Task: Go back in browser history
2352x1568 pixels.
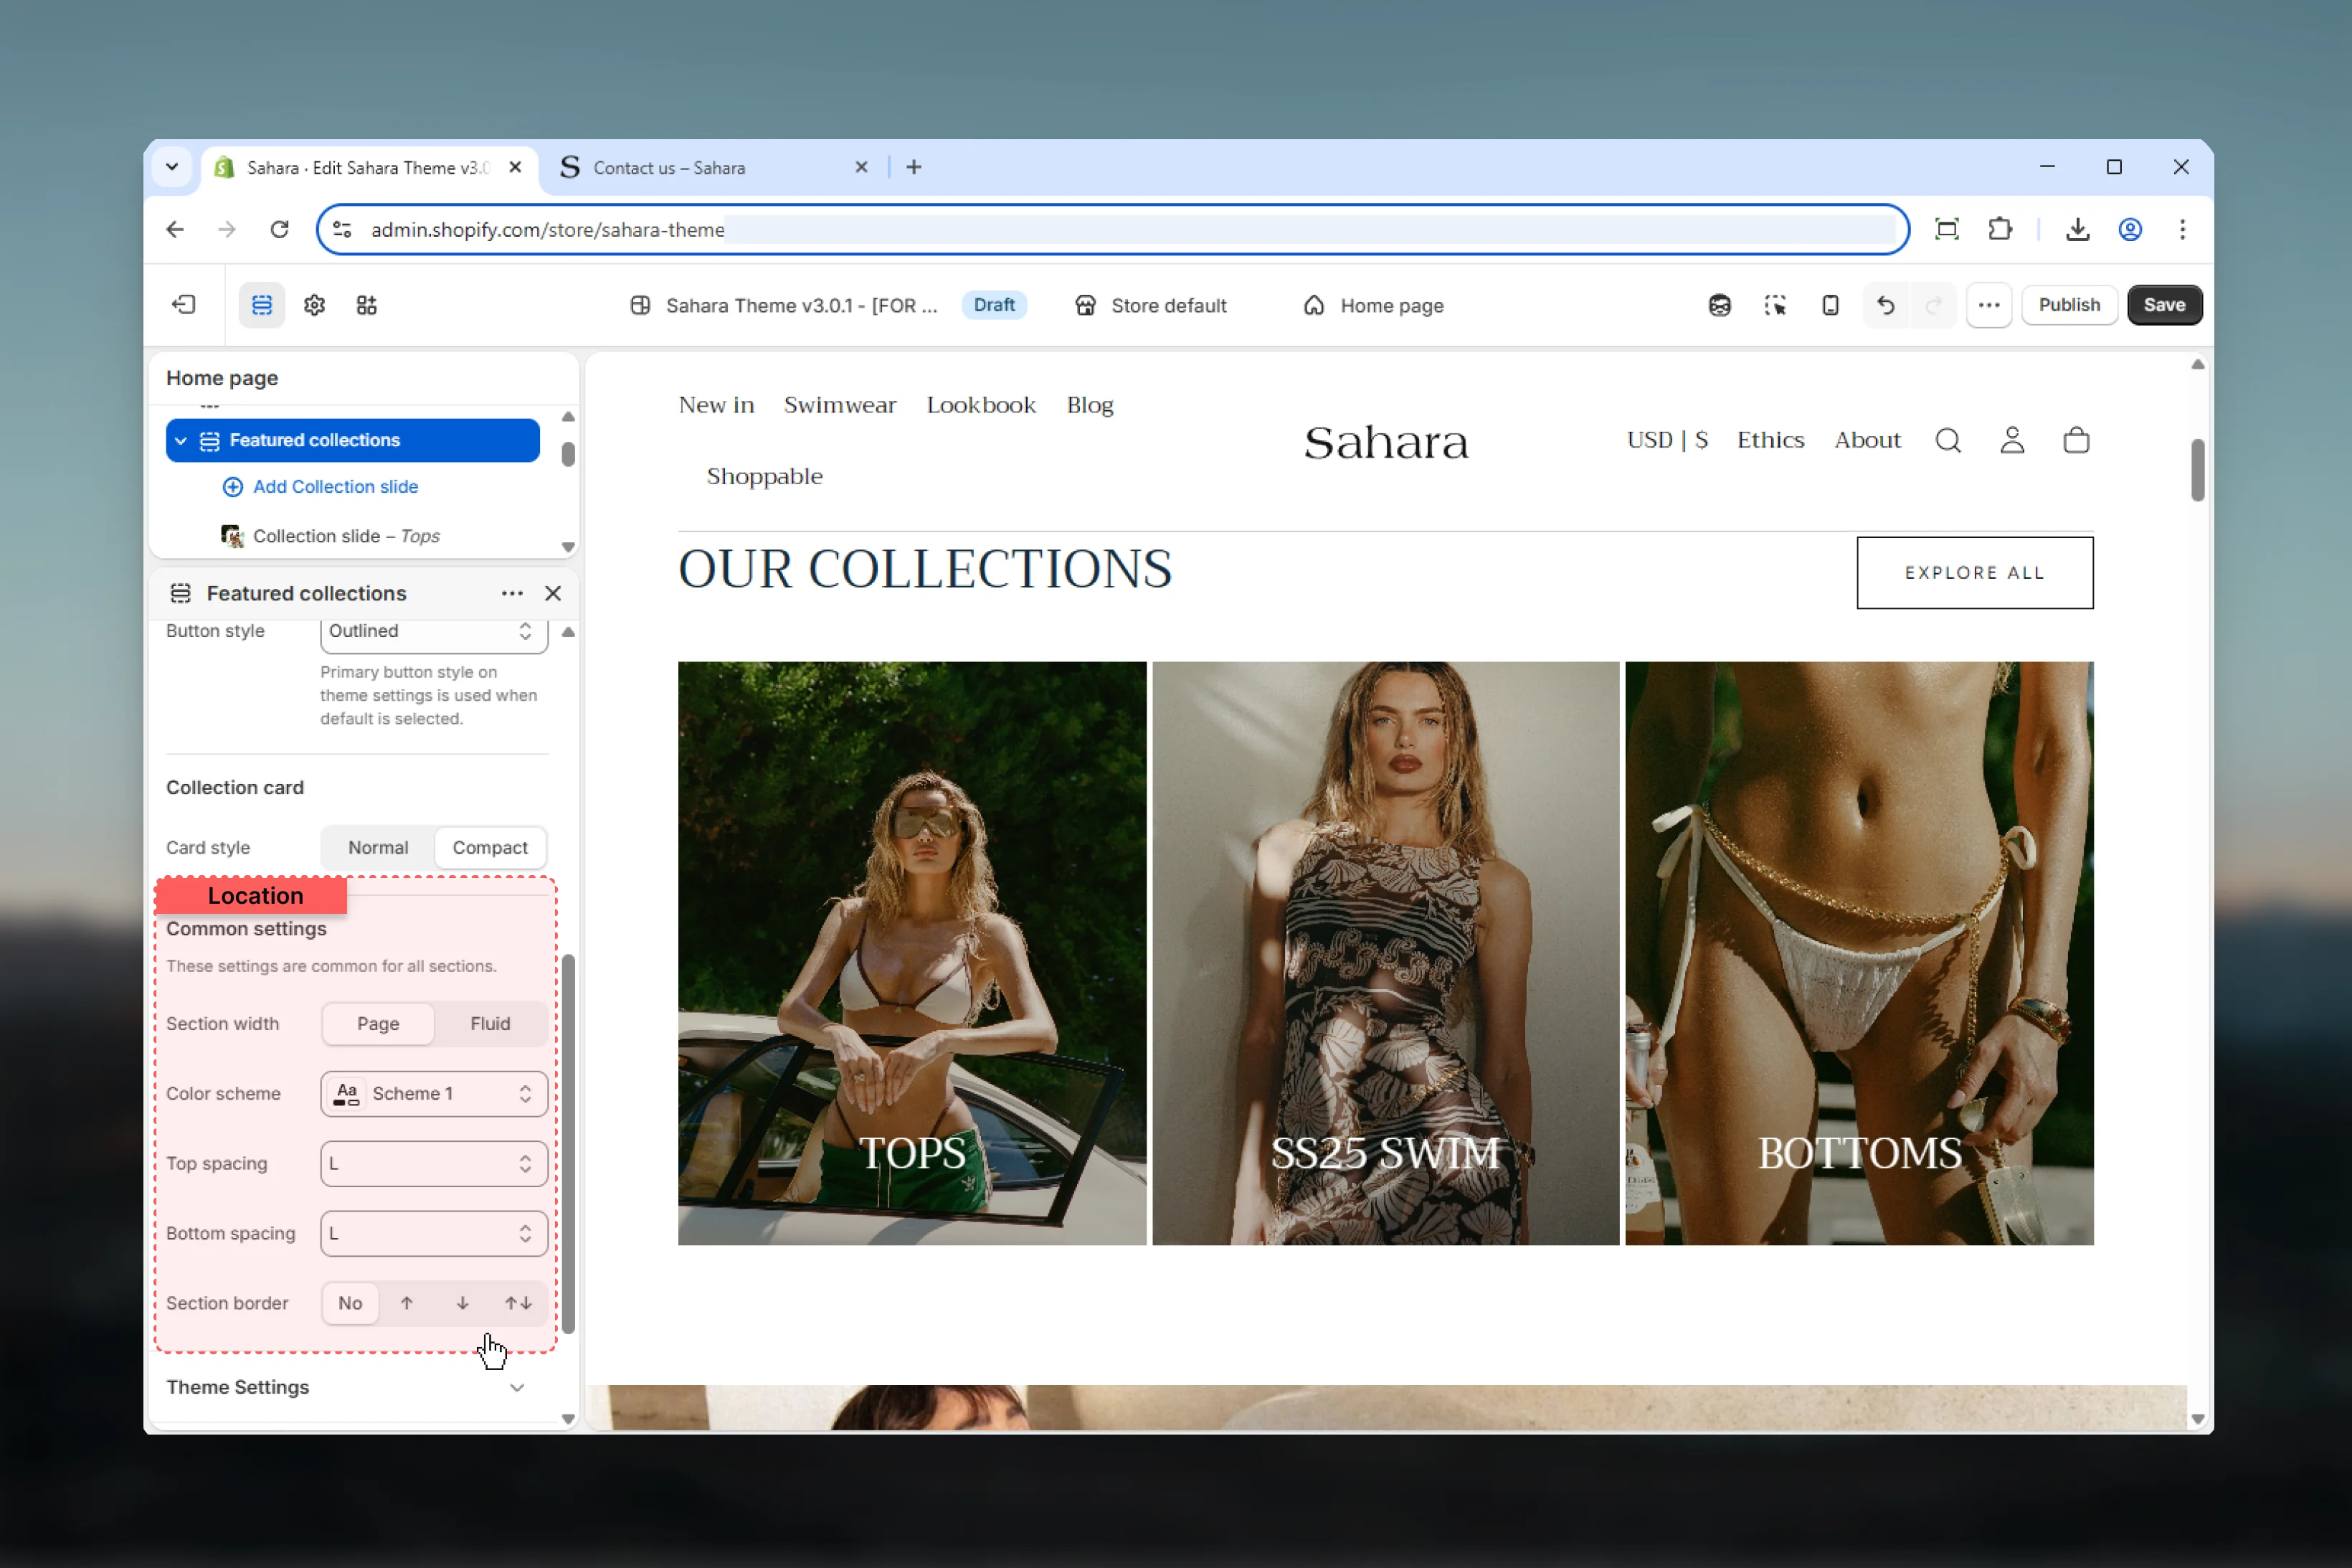Action: click(175, 229)
